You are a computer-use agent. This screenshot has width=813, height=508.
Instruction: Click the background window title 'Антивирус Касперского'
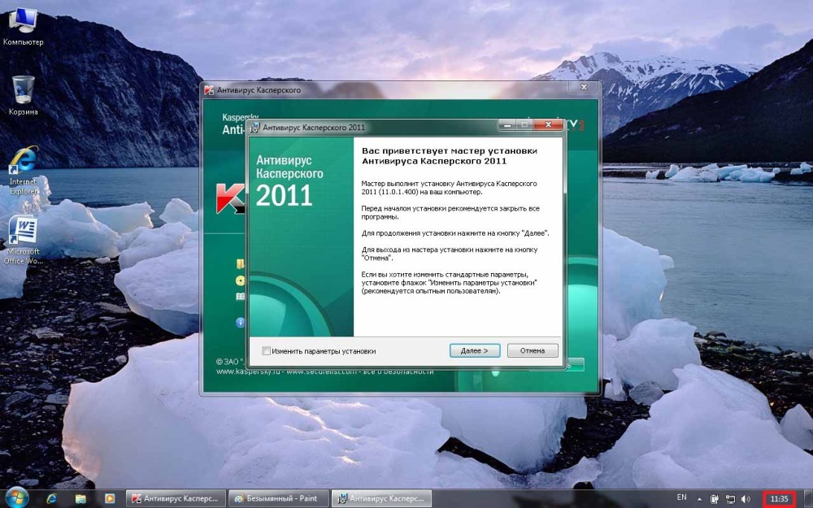pyautogui.click(x=259, y=90)
